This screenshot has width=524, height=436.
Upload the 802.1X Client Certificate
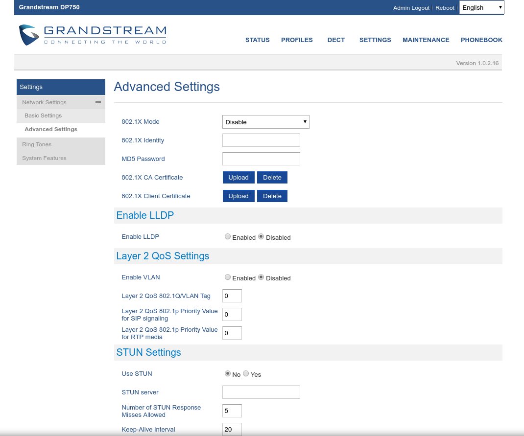(x=238, y=196)
